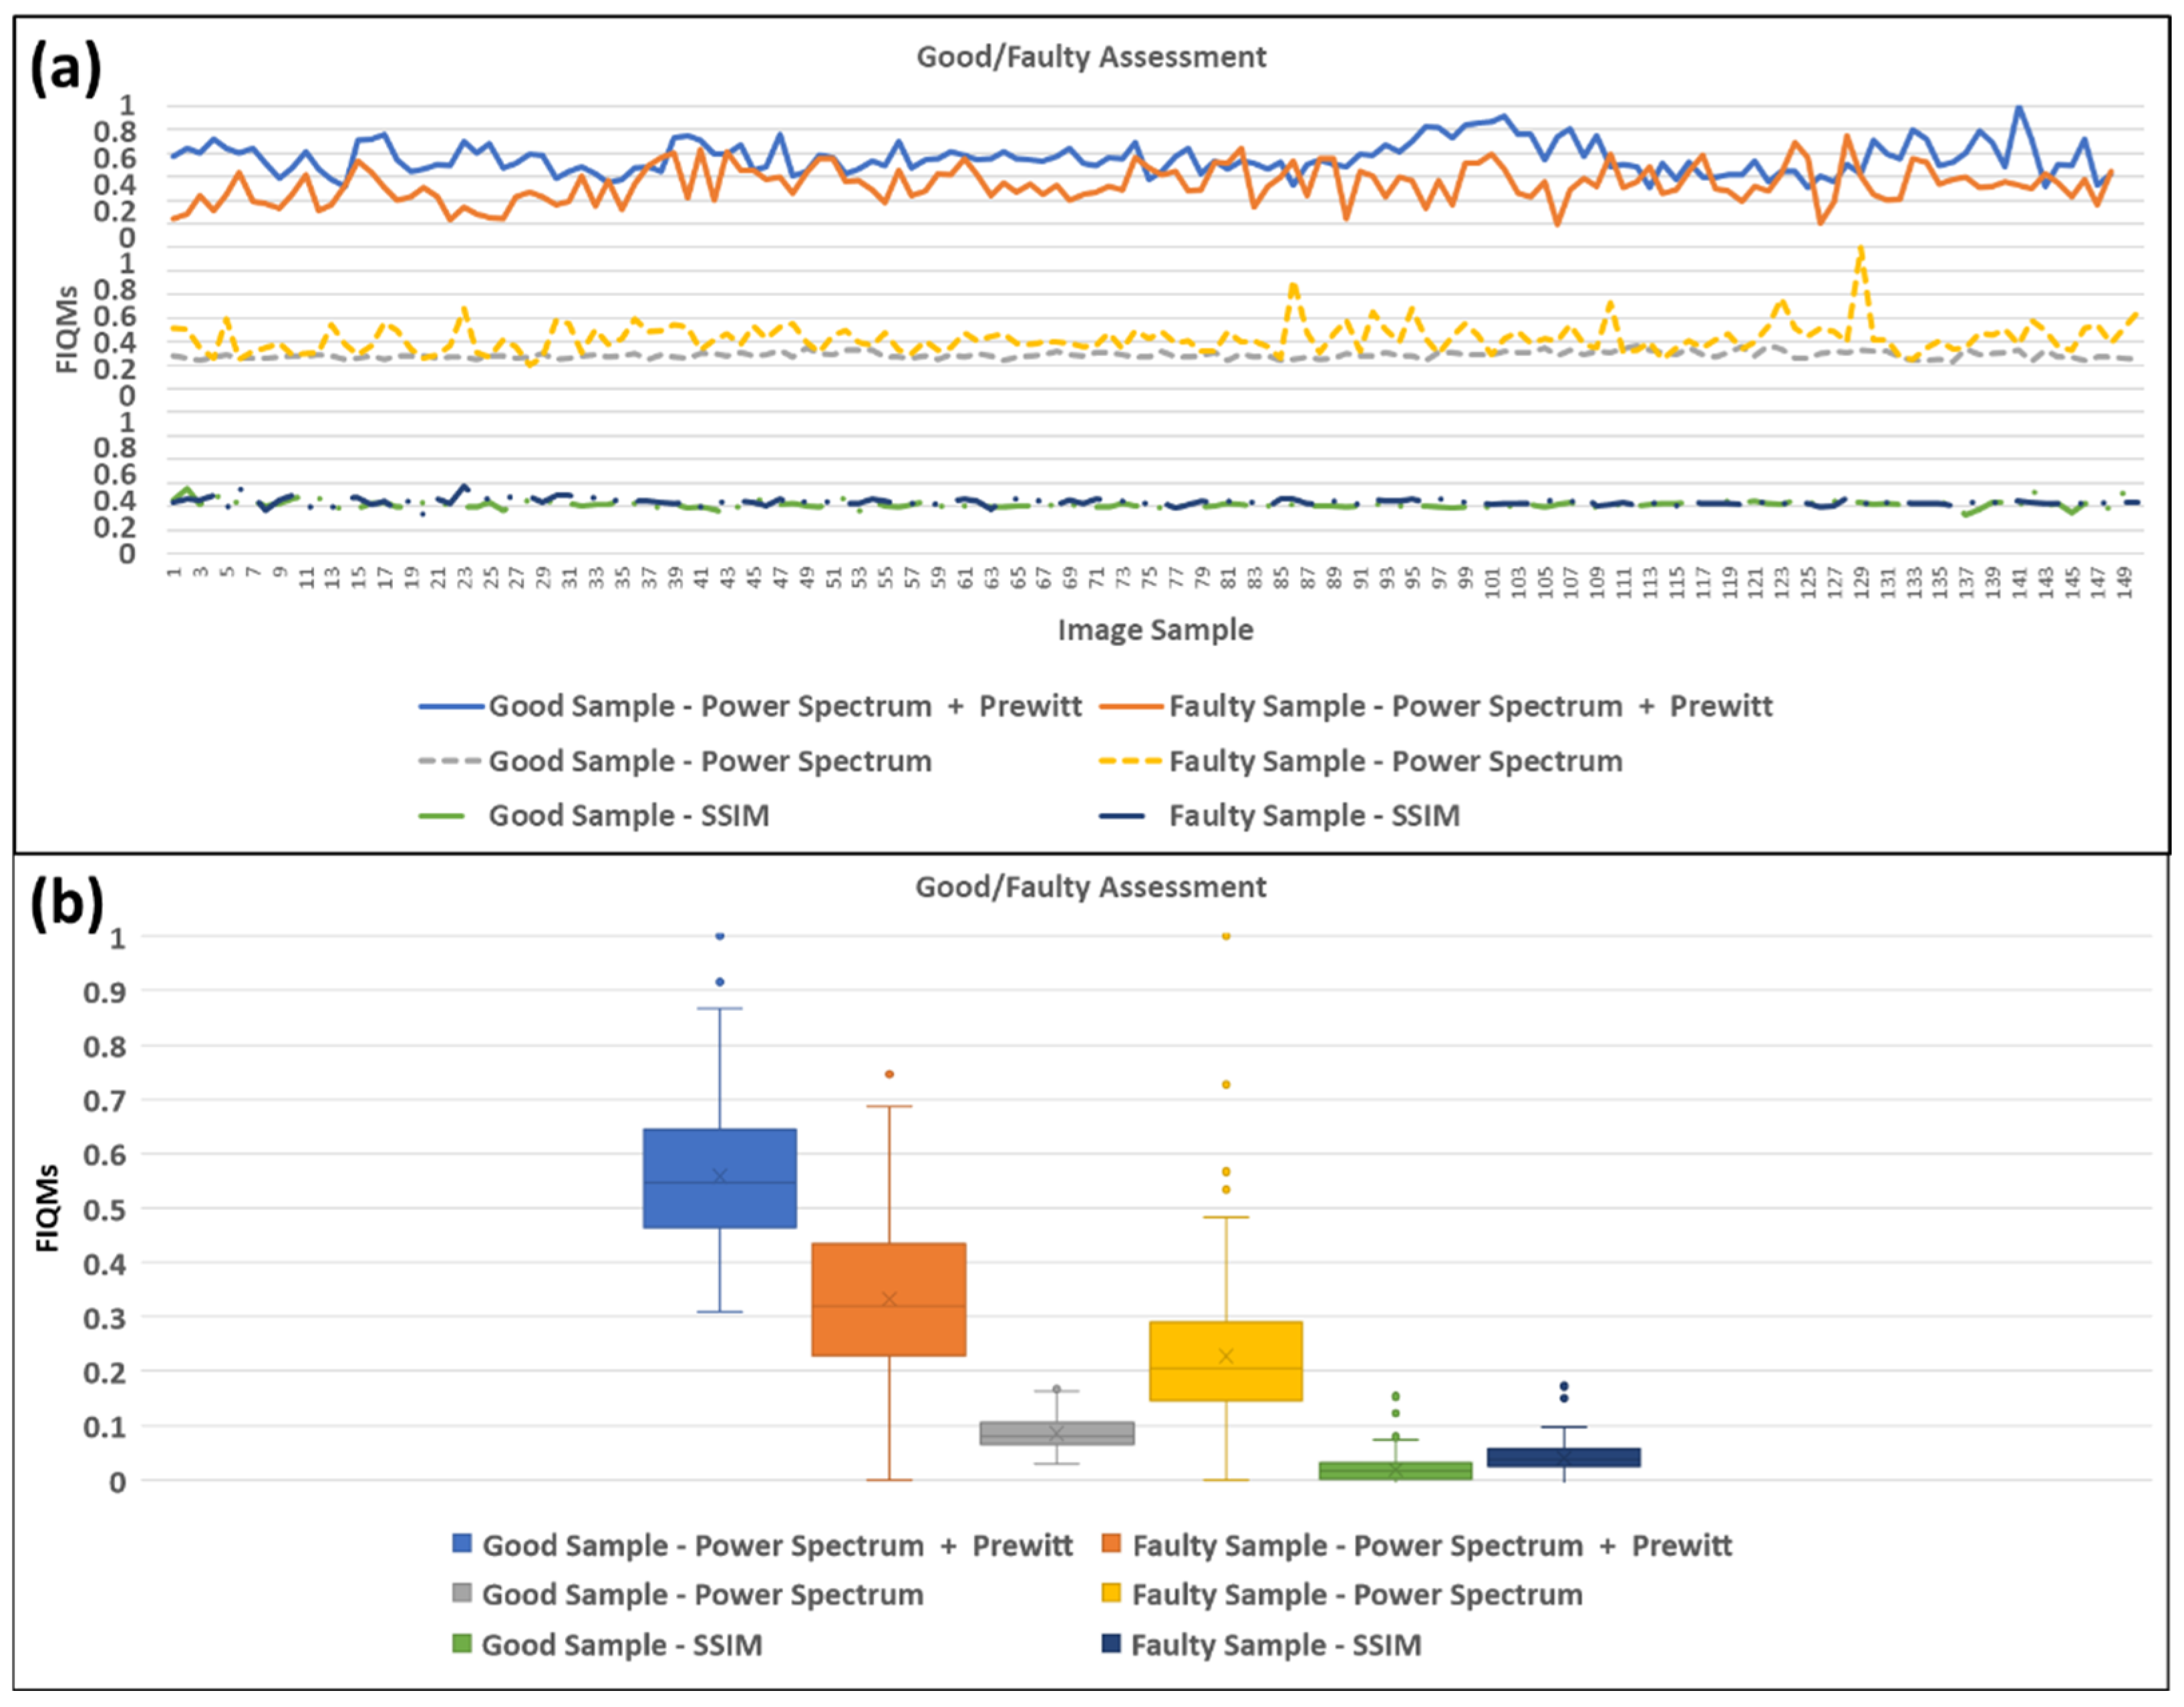Click the blue outlier point at value 1
The width and height of the screenshot is (2184, 1707).
click(719, 936)
